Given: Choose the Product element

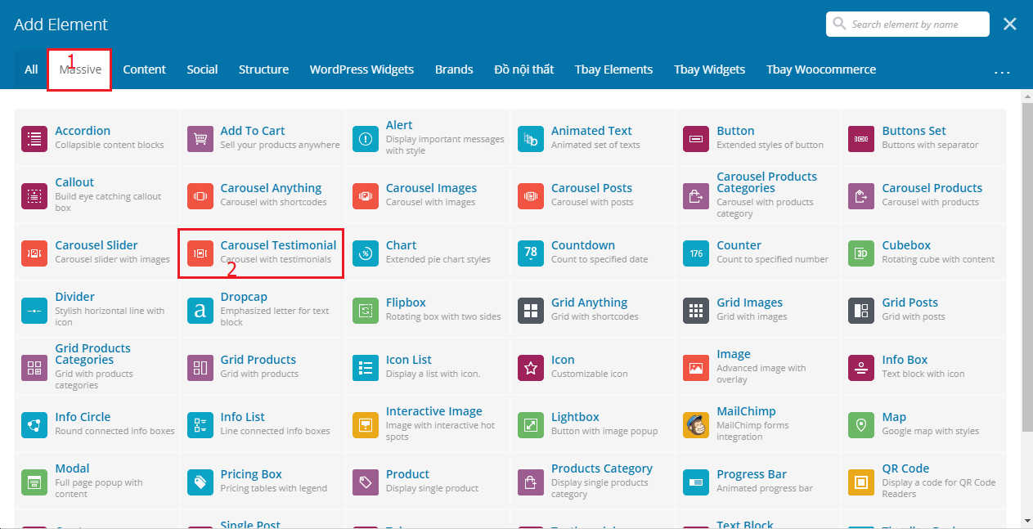Looking at the screenshot, I should coord(427,482).
